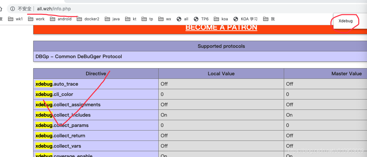Viewport: 367px width, 157px height.
Task: Click the xdebug.collect_assignments directive
Action: click(68, 105)
